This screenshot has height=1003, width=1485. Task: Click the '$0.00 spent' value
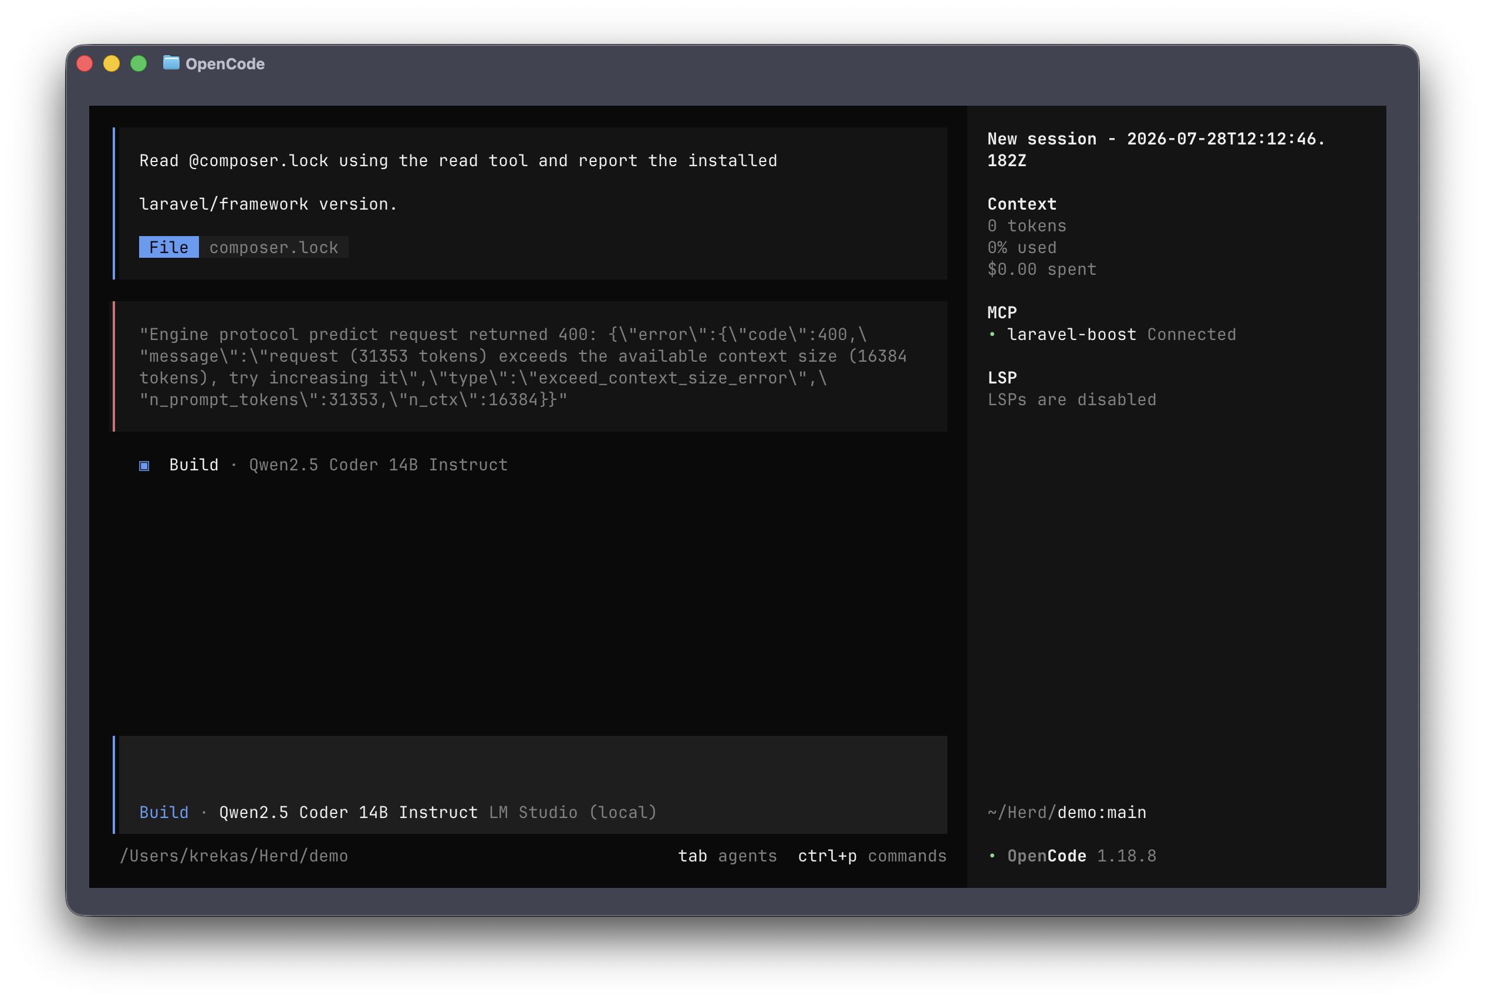[x=1041, y=269]
